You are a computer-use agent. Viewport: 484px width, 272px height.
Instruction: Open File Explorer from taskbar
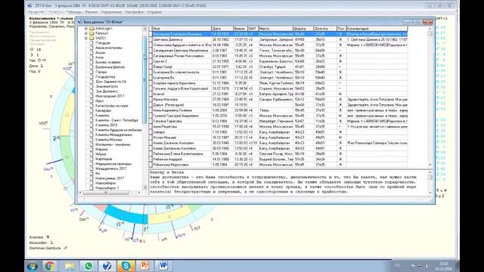click(x=70, y=266)
